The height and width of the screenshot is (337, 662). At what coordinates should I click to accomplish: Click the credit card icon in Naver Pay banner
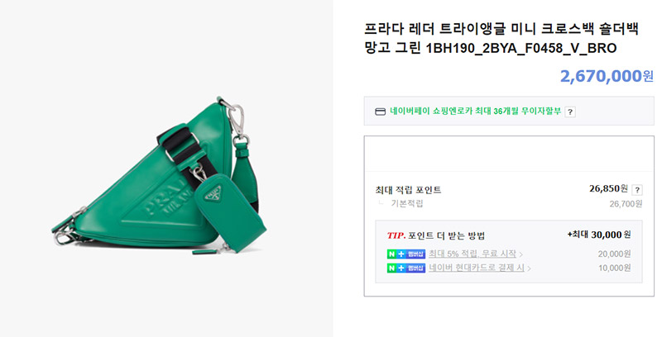tap(380, 112)
